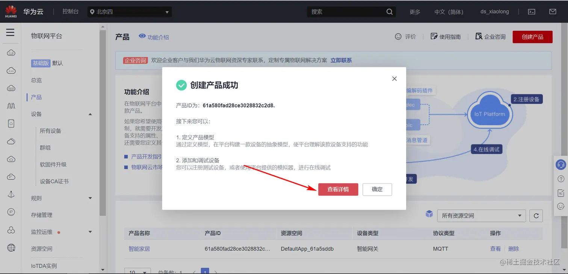Click the headset customer service icon
Screen dimensions: 568x274
click(561, 164)
